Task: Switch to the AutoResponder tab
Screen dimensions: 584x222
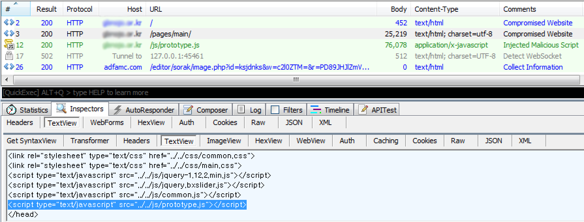Action: 144,110
